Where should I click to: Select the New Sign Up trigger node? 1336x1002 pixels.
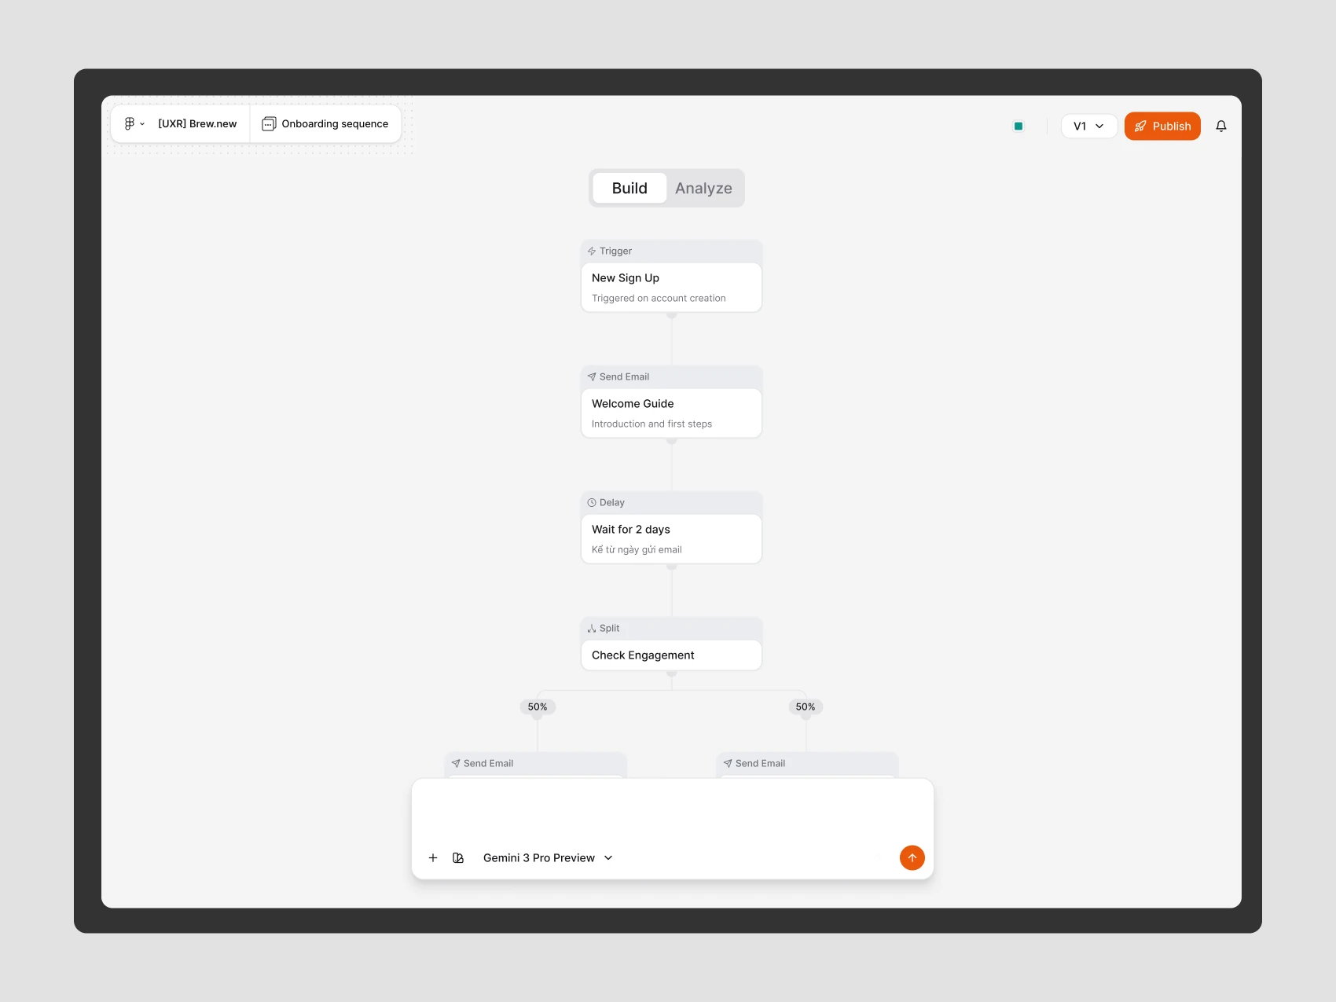pos(671,287)
